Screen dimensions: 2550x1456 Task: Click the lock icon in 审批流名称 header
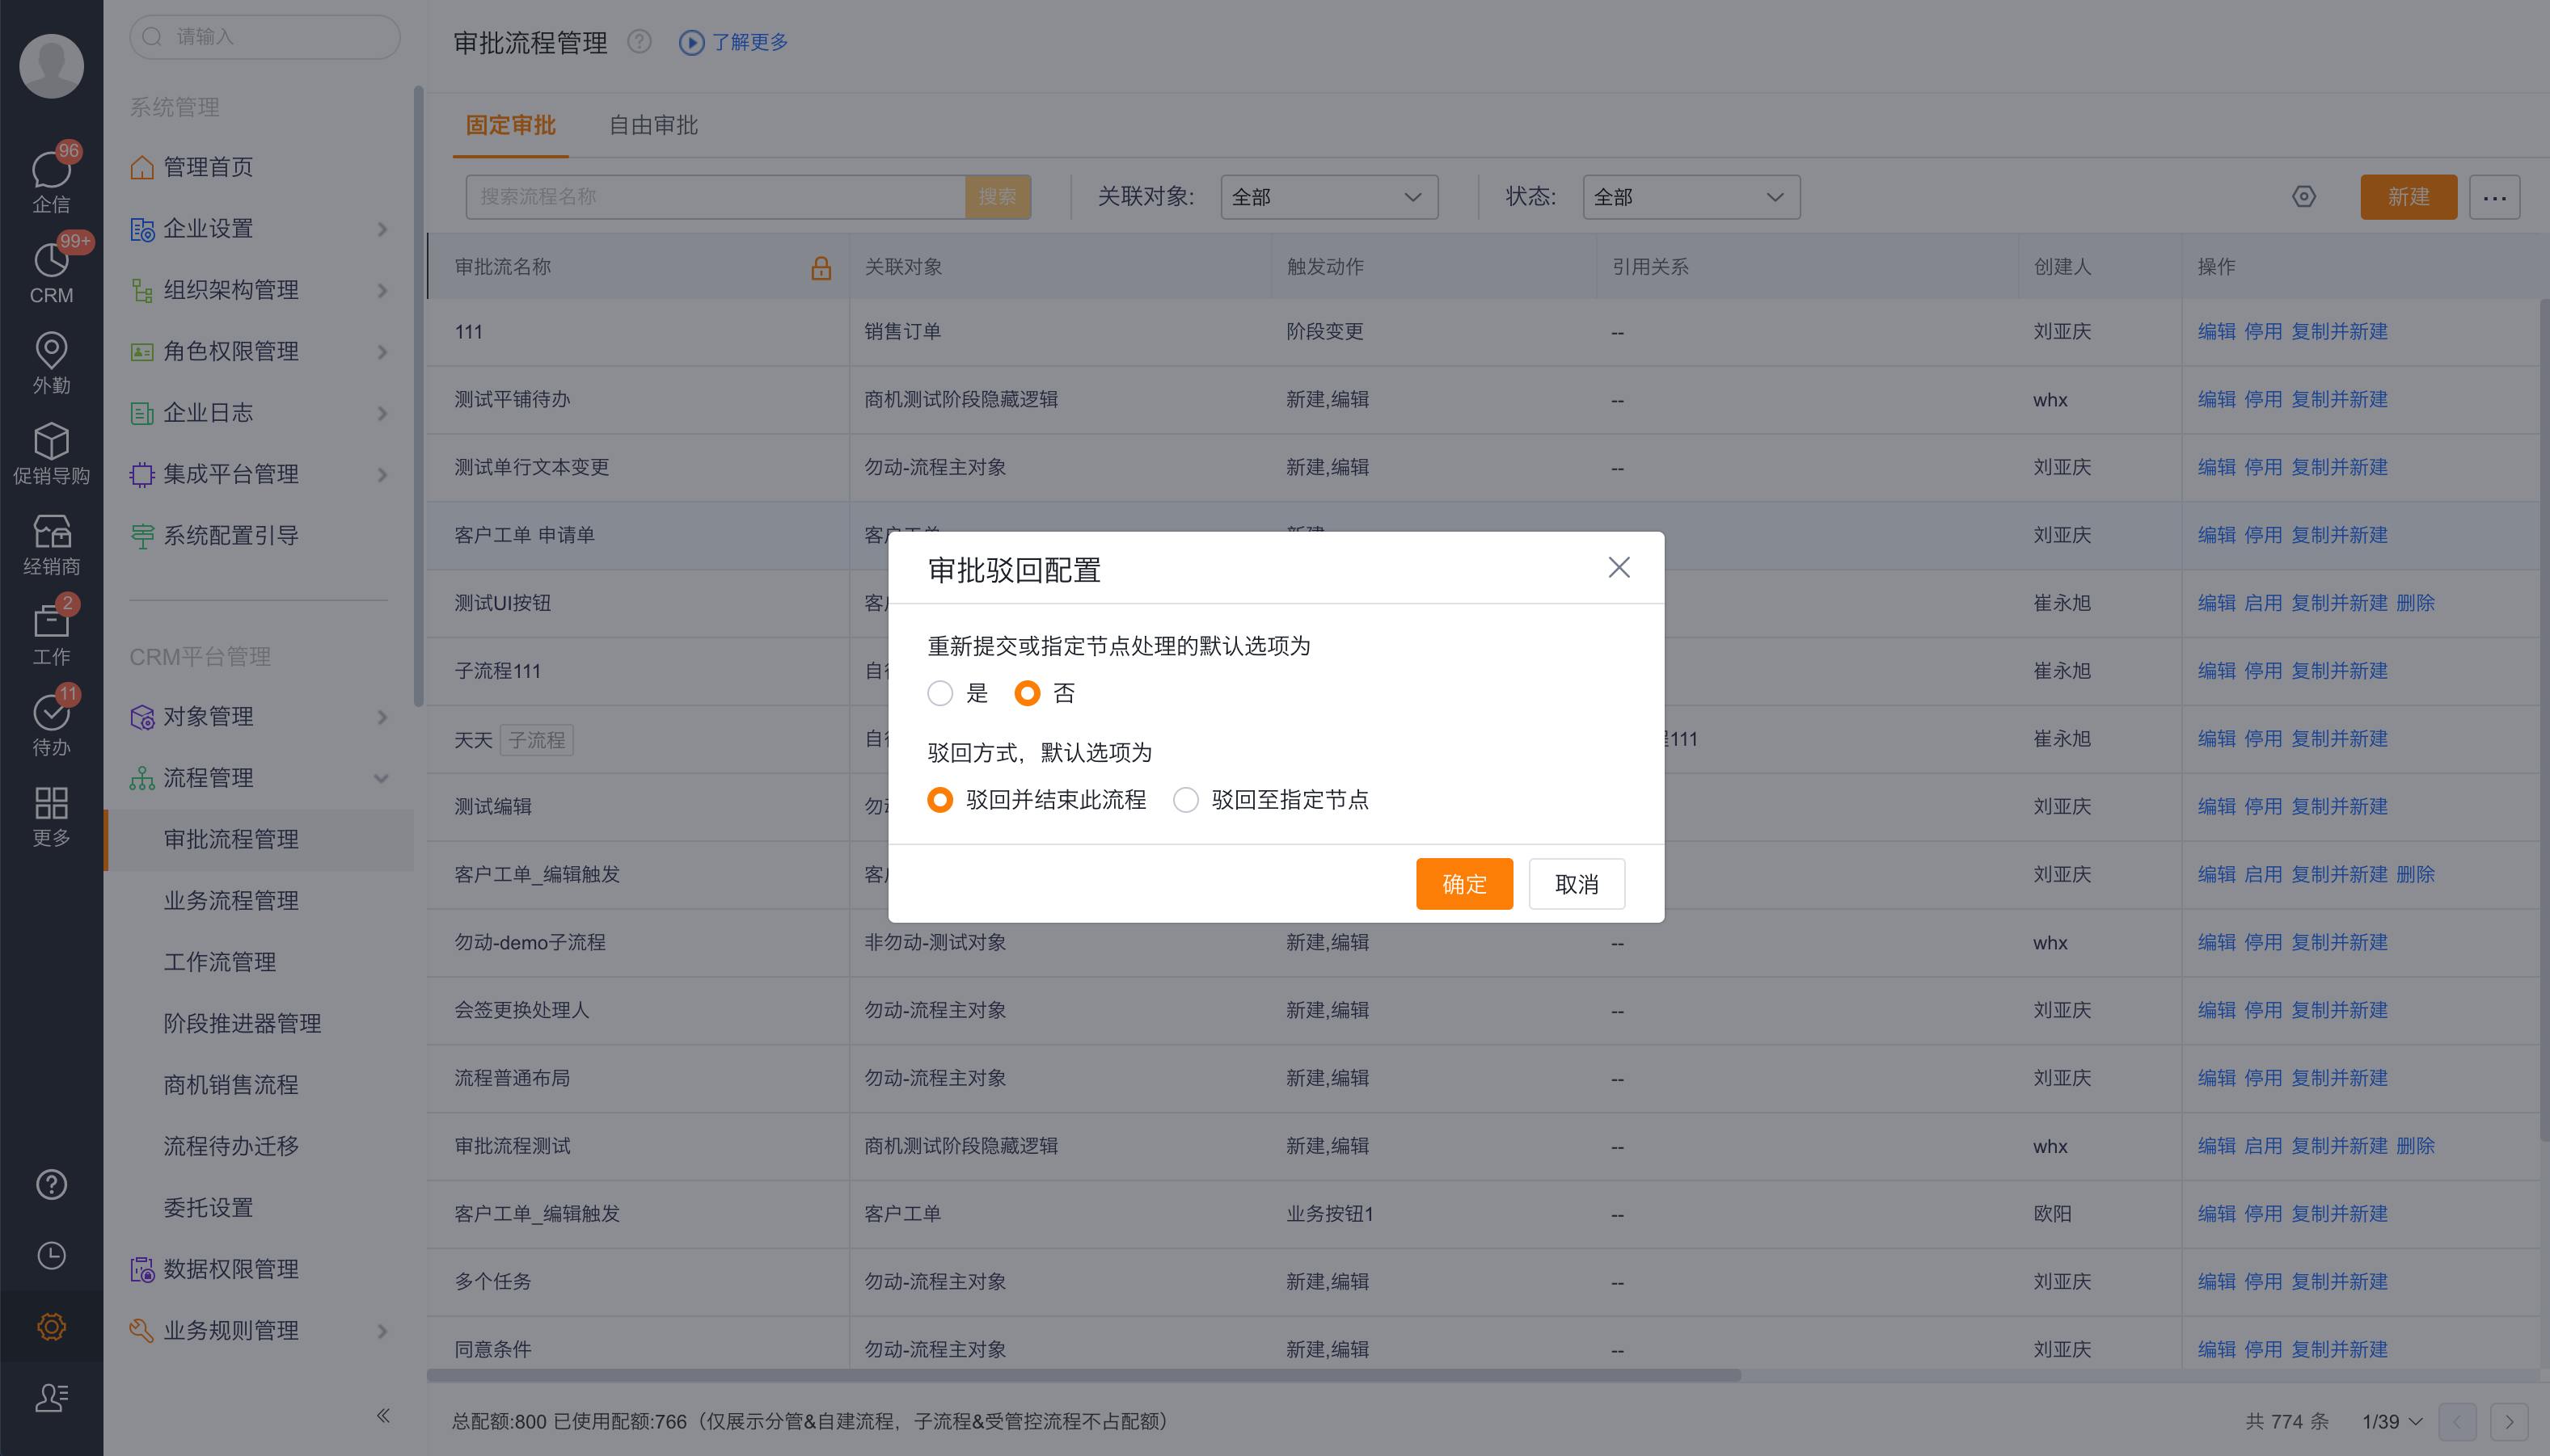[x=821, y=267]
